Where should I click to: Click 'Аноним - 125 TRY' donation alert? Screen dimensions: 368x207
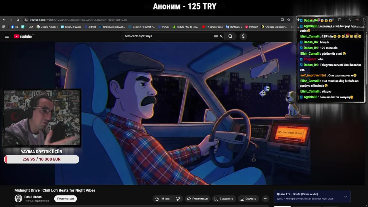pos(185,7)
